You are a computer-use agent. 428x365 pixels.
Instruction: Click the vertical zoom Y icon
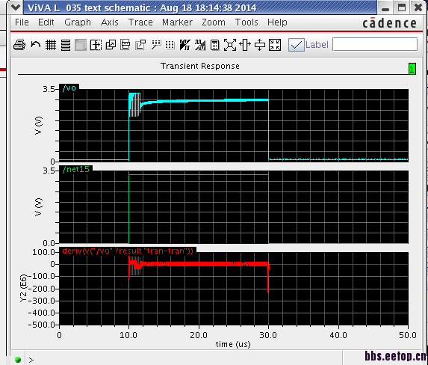click(x=260, y=45)
